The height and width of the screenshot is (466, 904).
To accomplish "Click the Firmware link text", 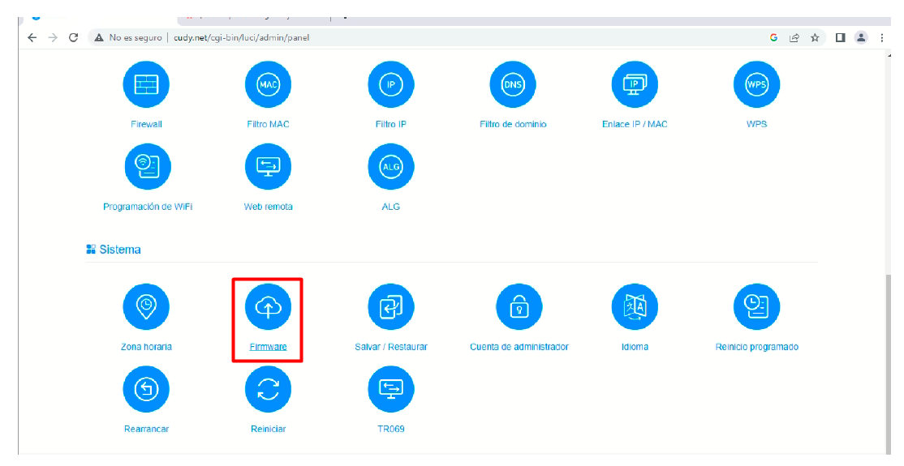I will point(268,347).
